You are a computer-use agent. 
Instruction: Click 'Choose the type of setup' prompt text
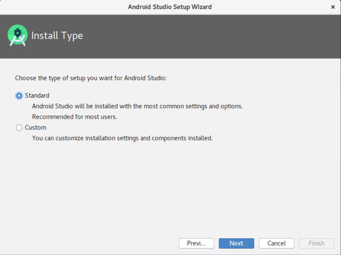(91, 78)
